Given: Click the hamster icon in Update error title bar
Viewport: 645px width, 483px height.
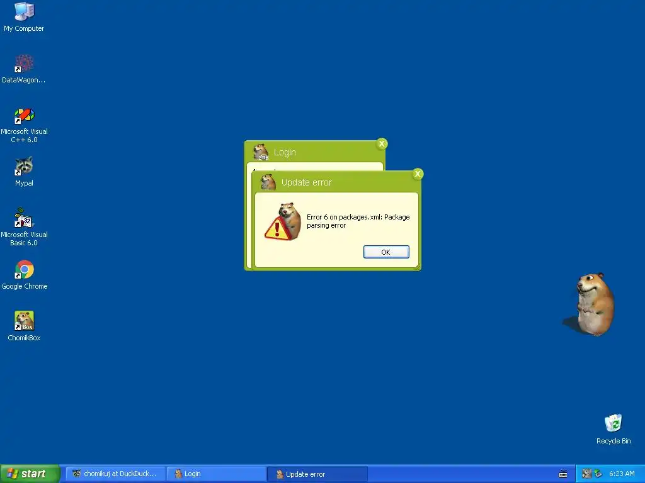Looking at the screenshot, I should pyautogui.click(x=268, y=182).
